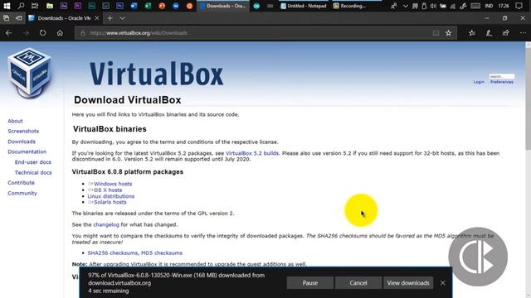Open the 17:26 clock in the tray
Image resolution: width=531 pixels, height=298 pixels.
click(504, 6)
